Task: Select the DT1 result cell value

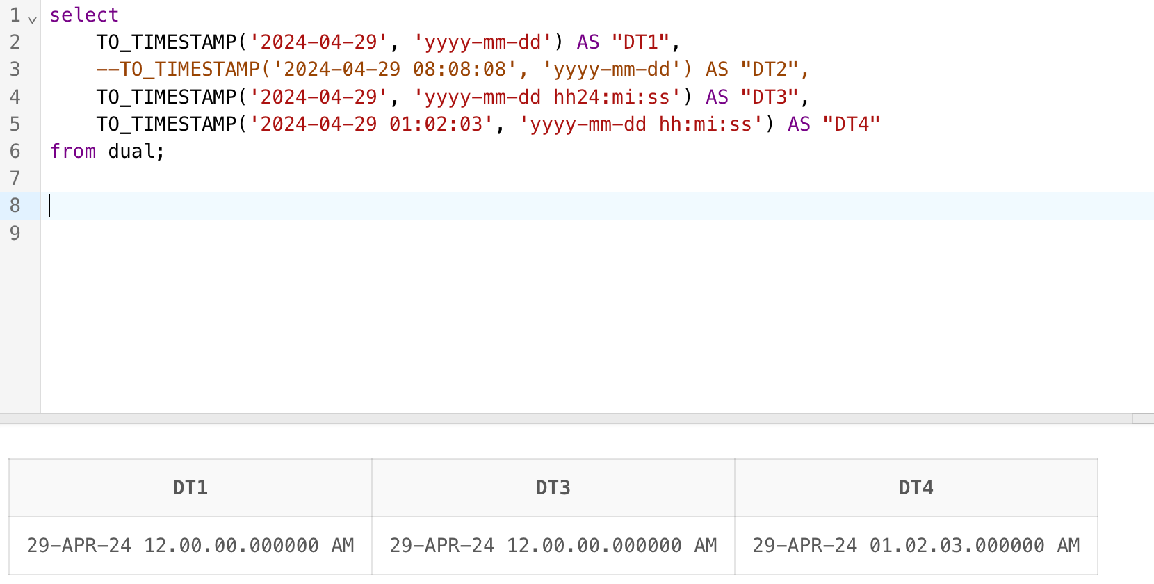Action: point(190,545)
